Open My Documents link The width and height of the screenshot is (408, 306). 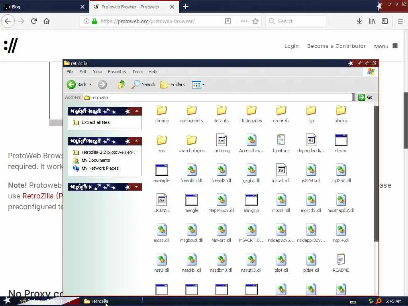click(x=96, y=160)
